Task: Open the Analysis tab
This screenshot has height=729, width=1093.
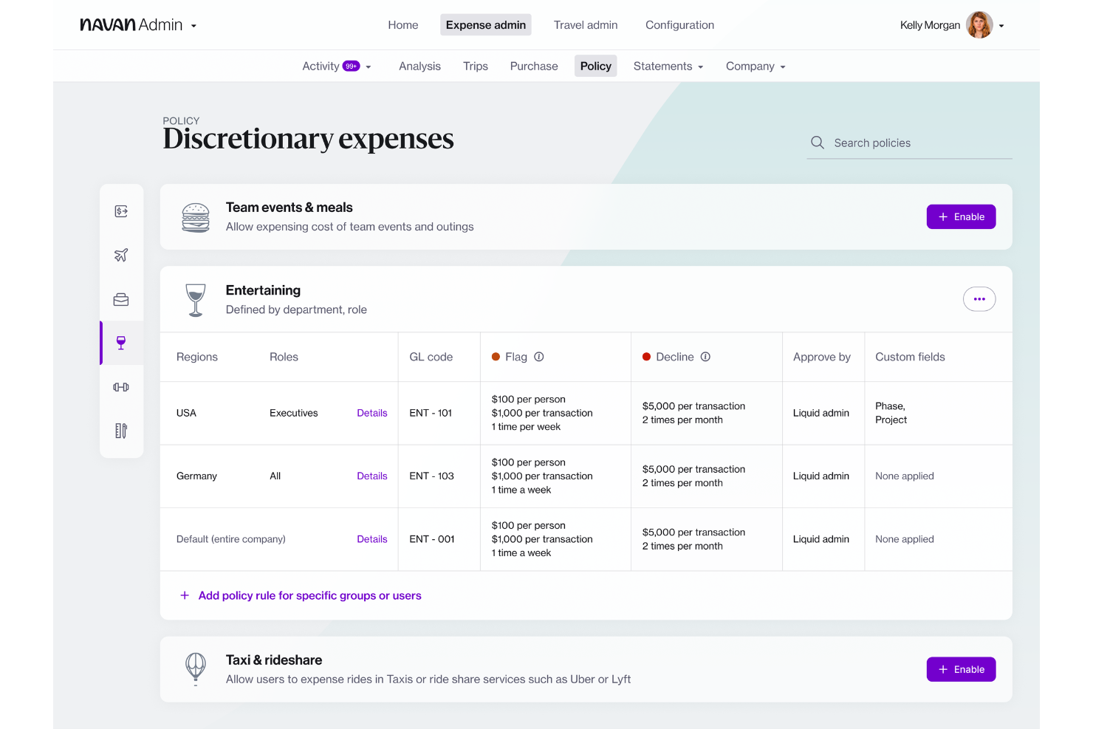Action: tap(419, 66)
